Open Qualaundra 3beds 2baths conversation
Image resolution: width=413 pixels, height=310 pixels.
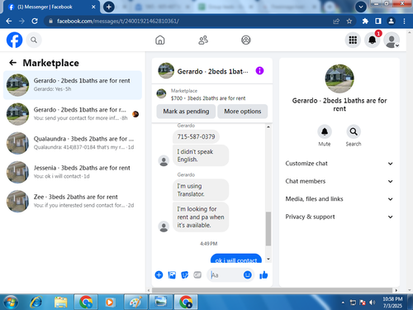point(73,143)
